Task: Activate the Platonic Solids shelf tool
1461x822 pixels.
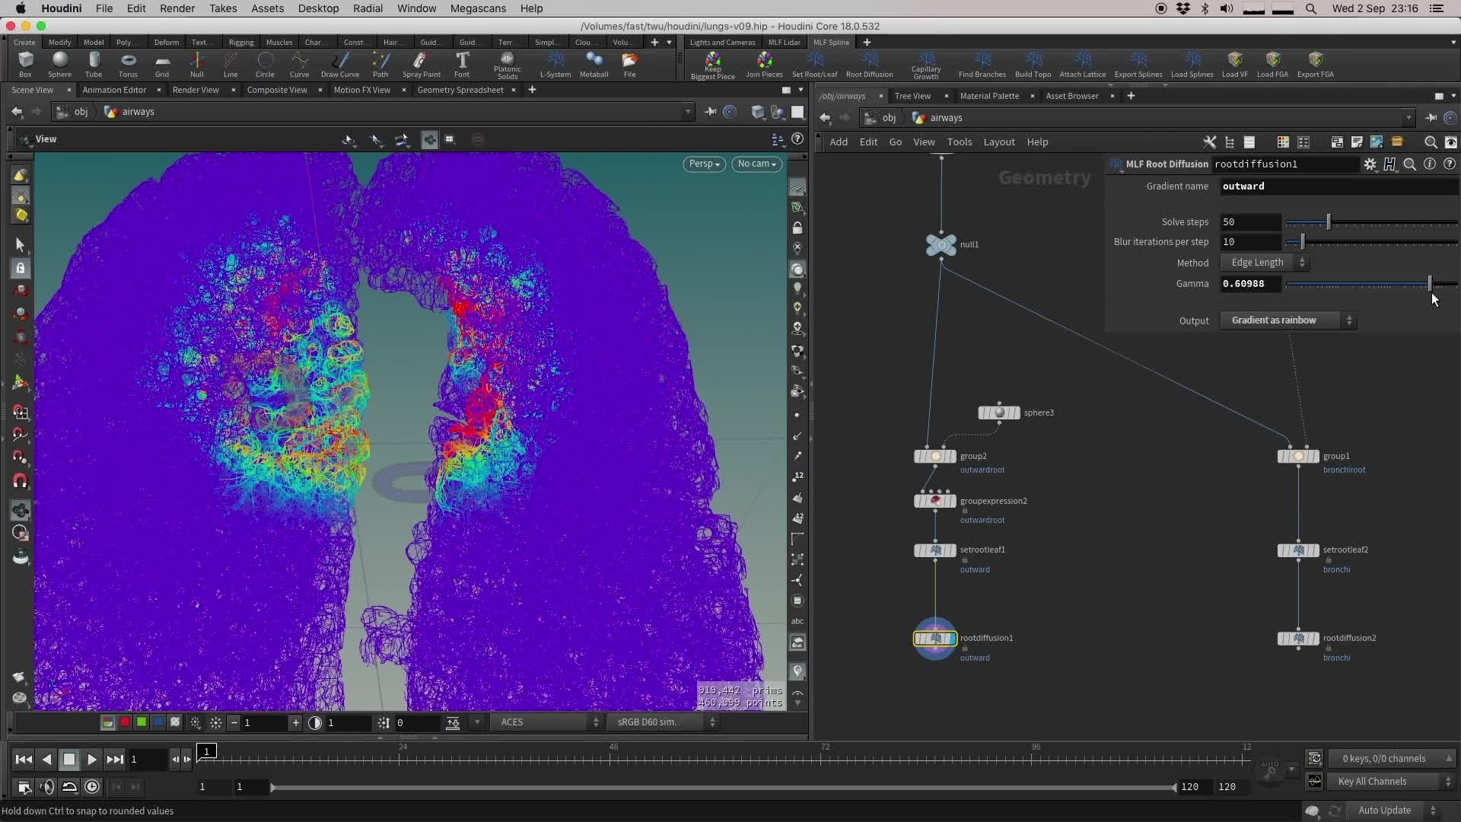Action: (507, 65)
